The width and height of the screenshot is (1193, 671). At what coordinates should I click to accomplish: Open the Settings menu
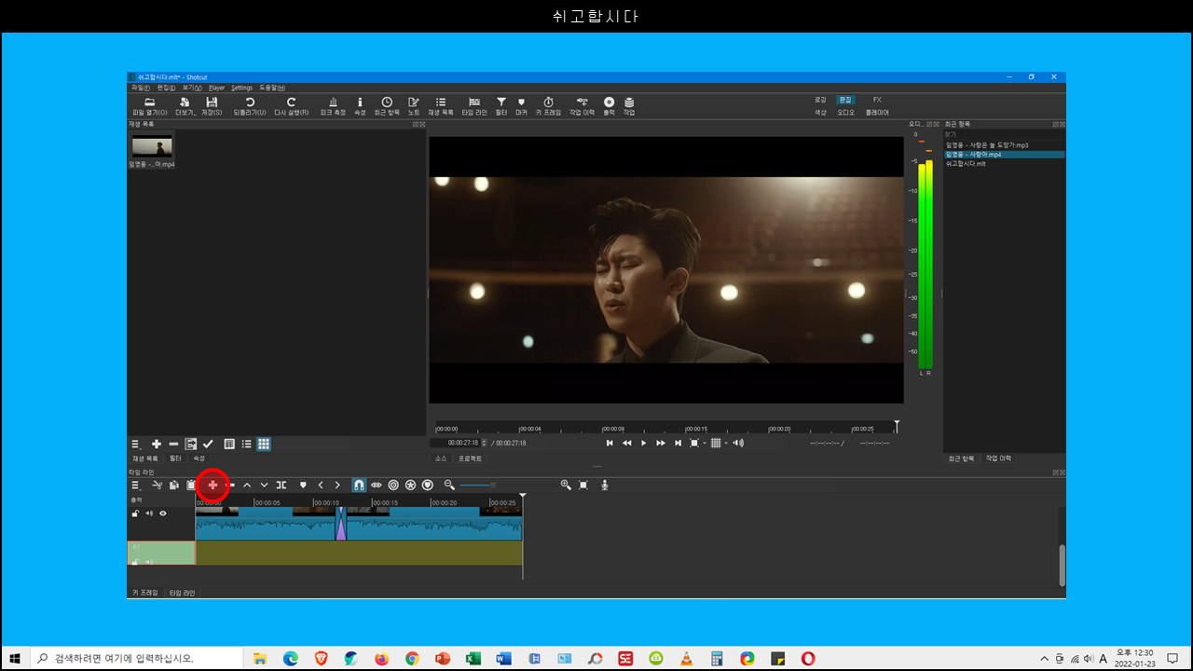click(241, 88)
